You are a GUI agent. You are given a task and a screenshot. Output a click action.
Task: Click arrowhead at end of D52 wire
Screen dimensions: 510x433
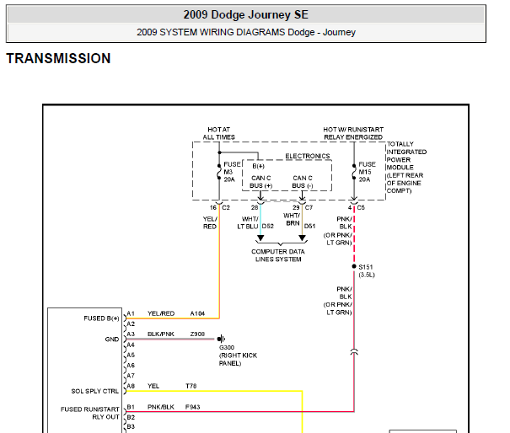tap(260, 238)
